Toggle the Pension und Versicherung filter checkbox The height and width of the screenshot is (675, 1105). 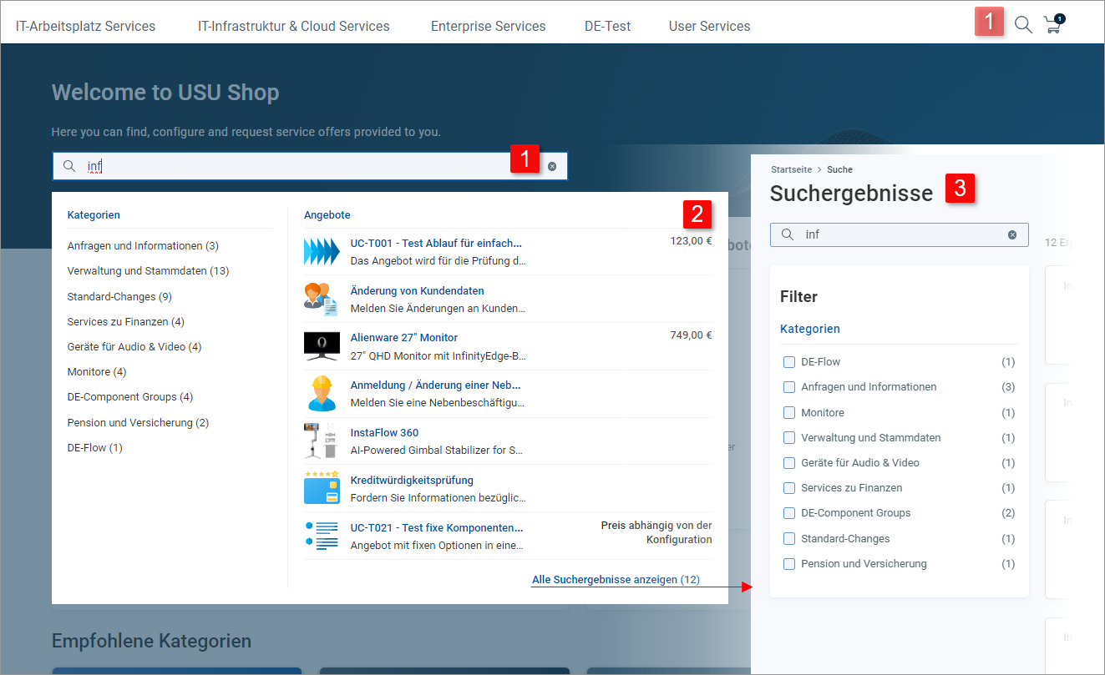coord(789,564)
